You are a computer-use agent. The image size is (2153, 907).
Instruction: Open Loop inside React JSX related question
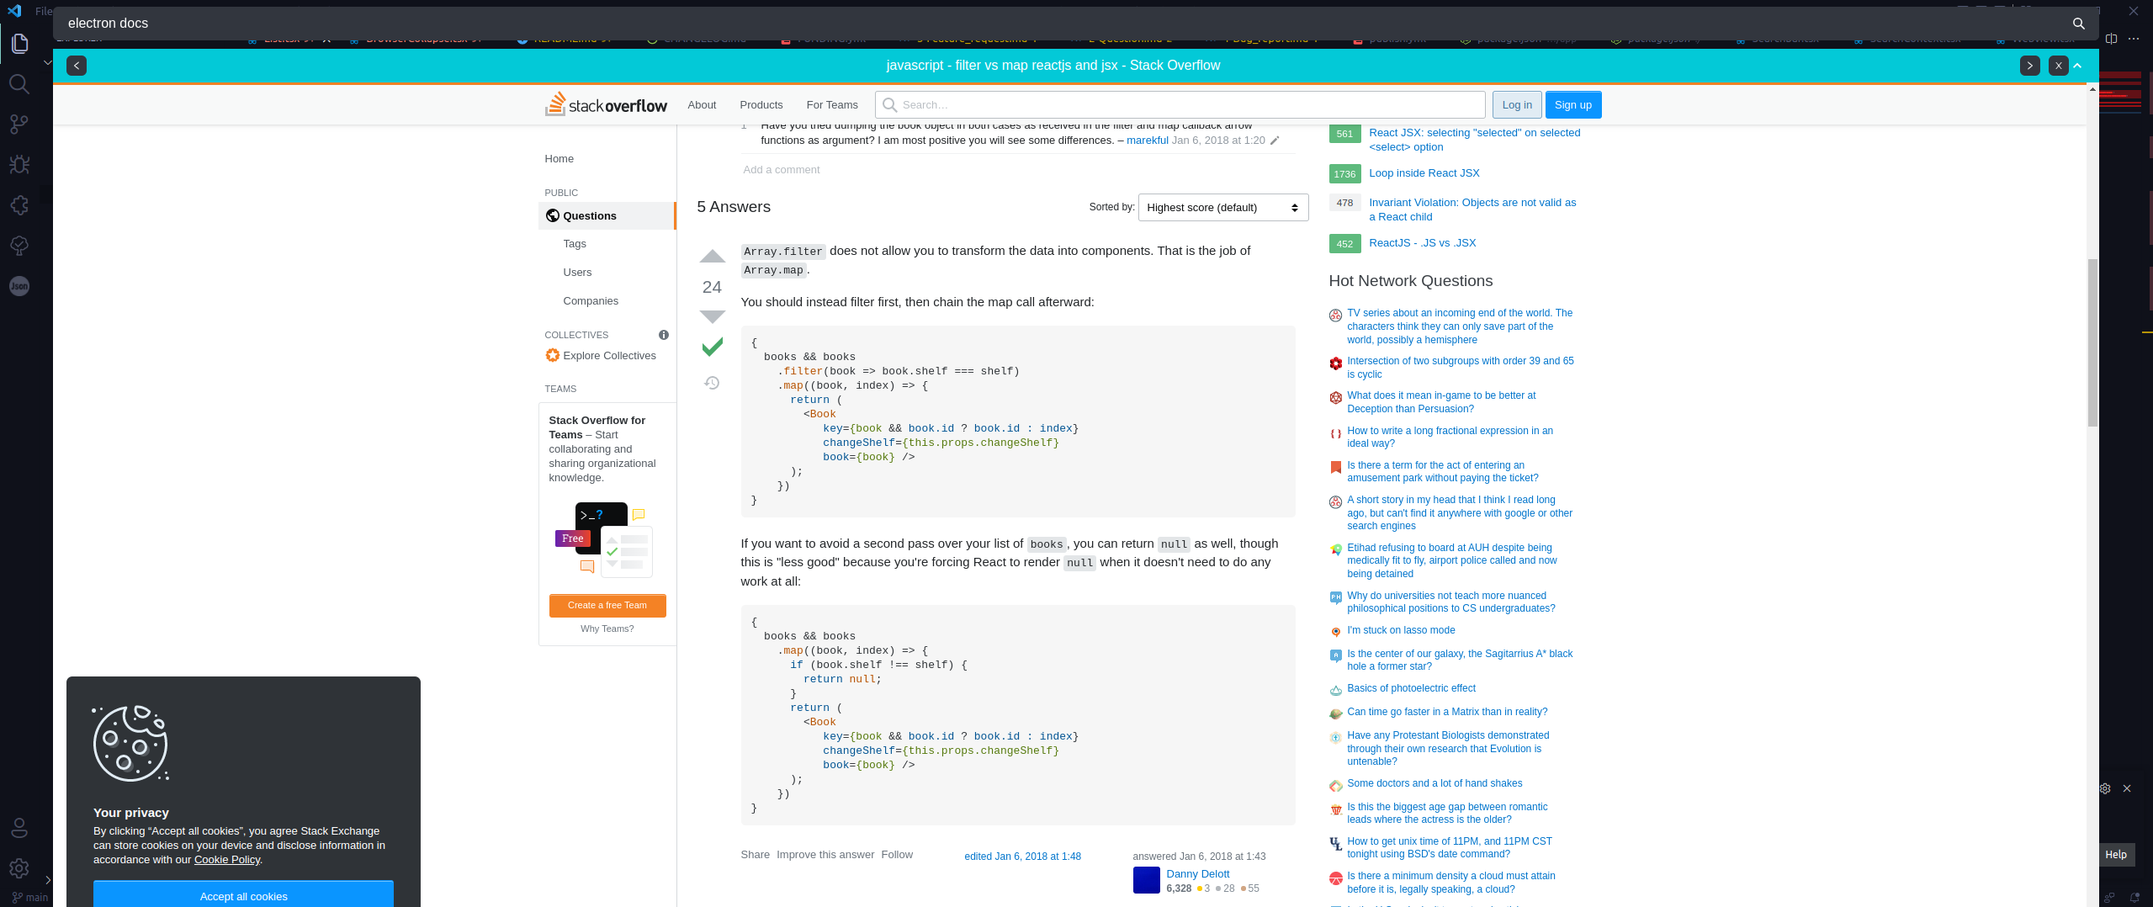(1424, 173)
